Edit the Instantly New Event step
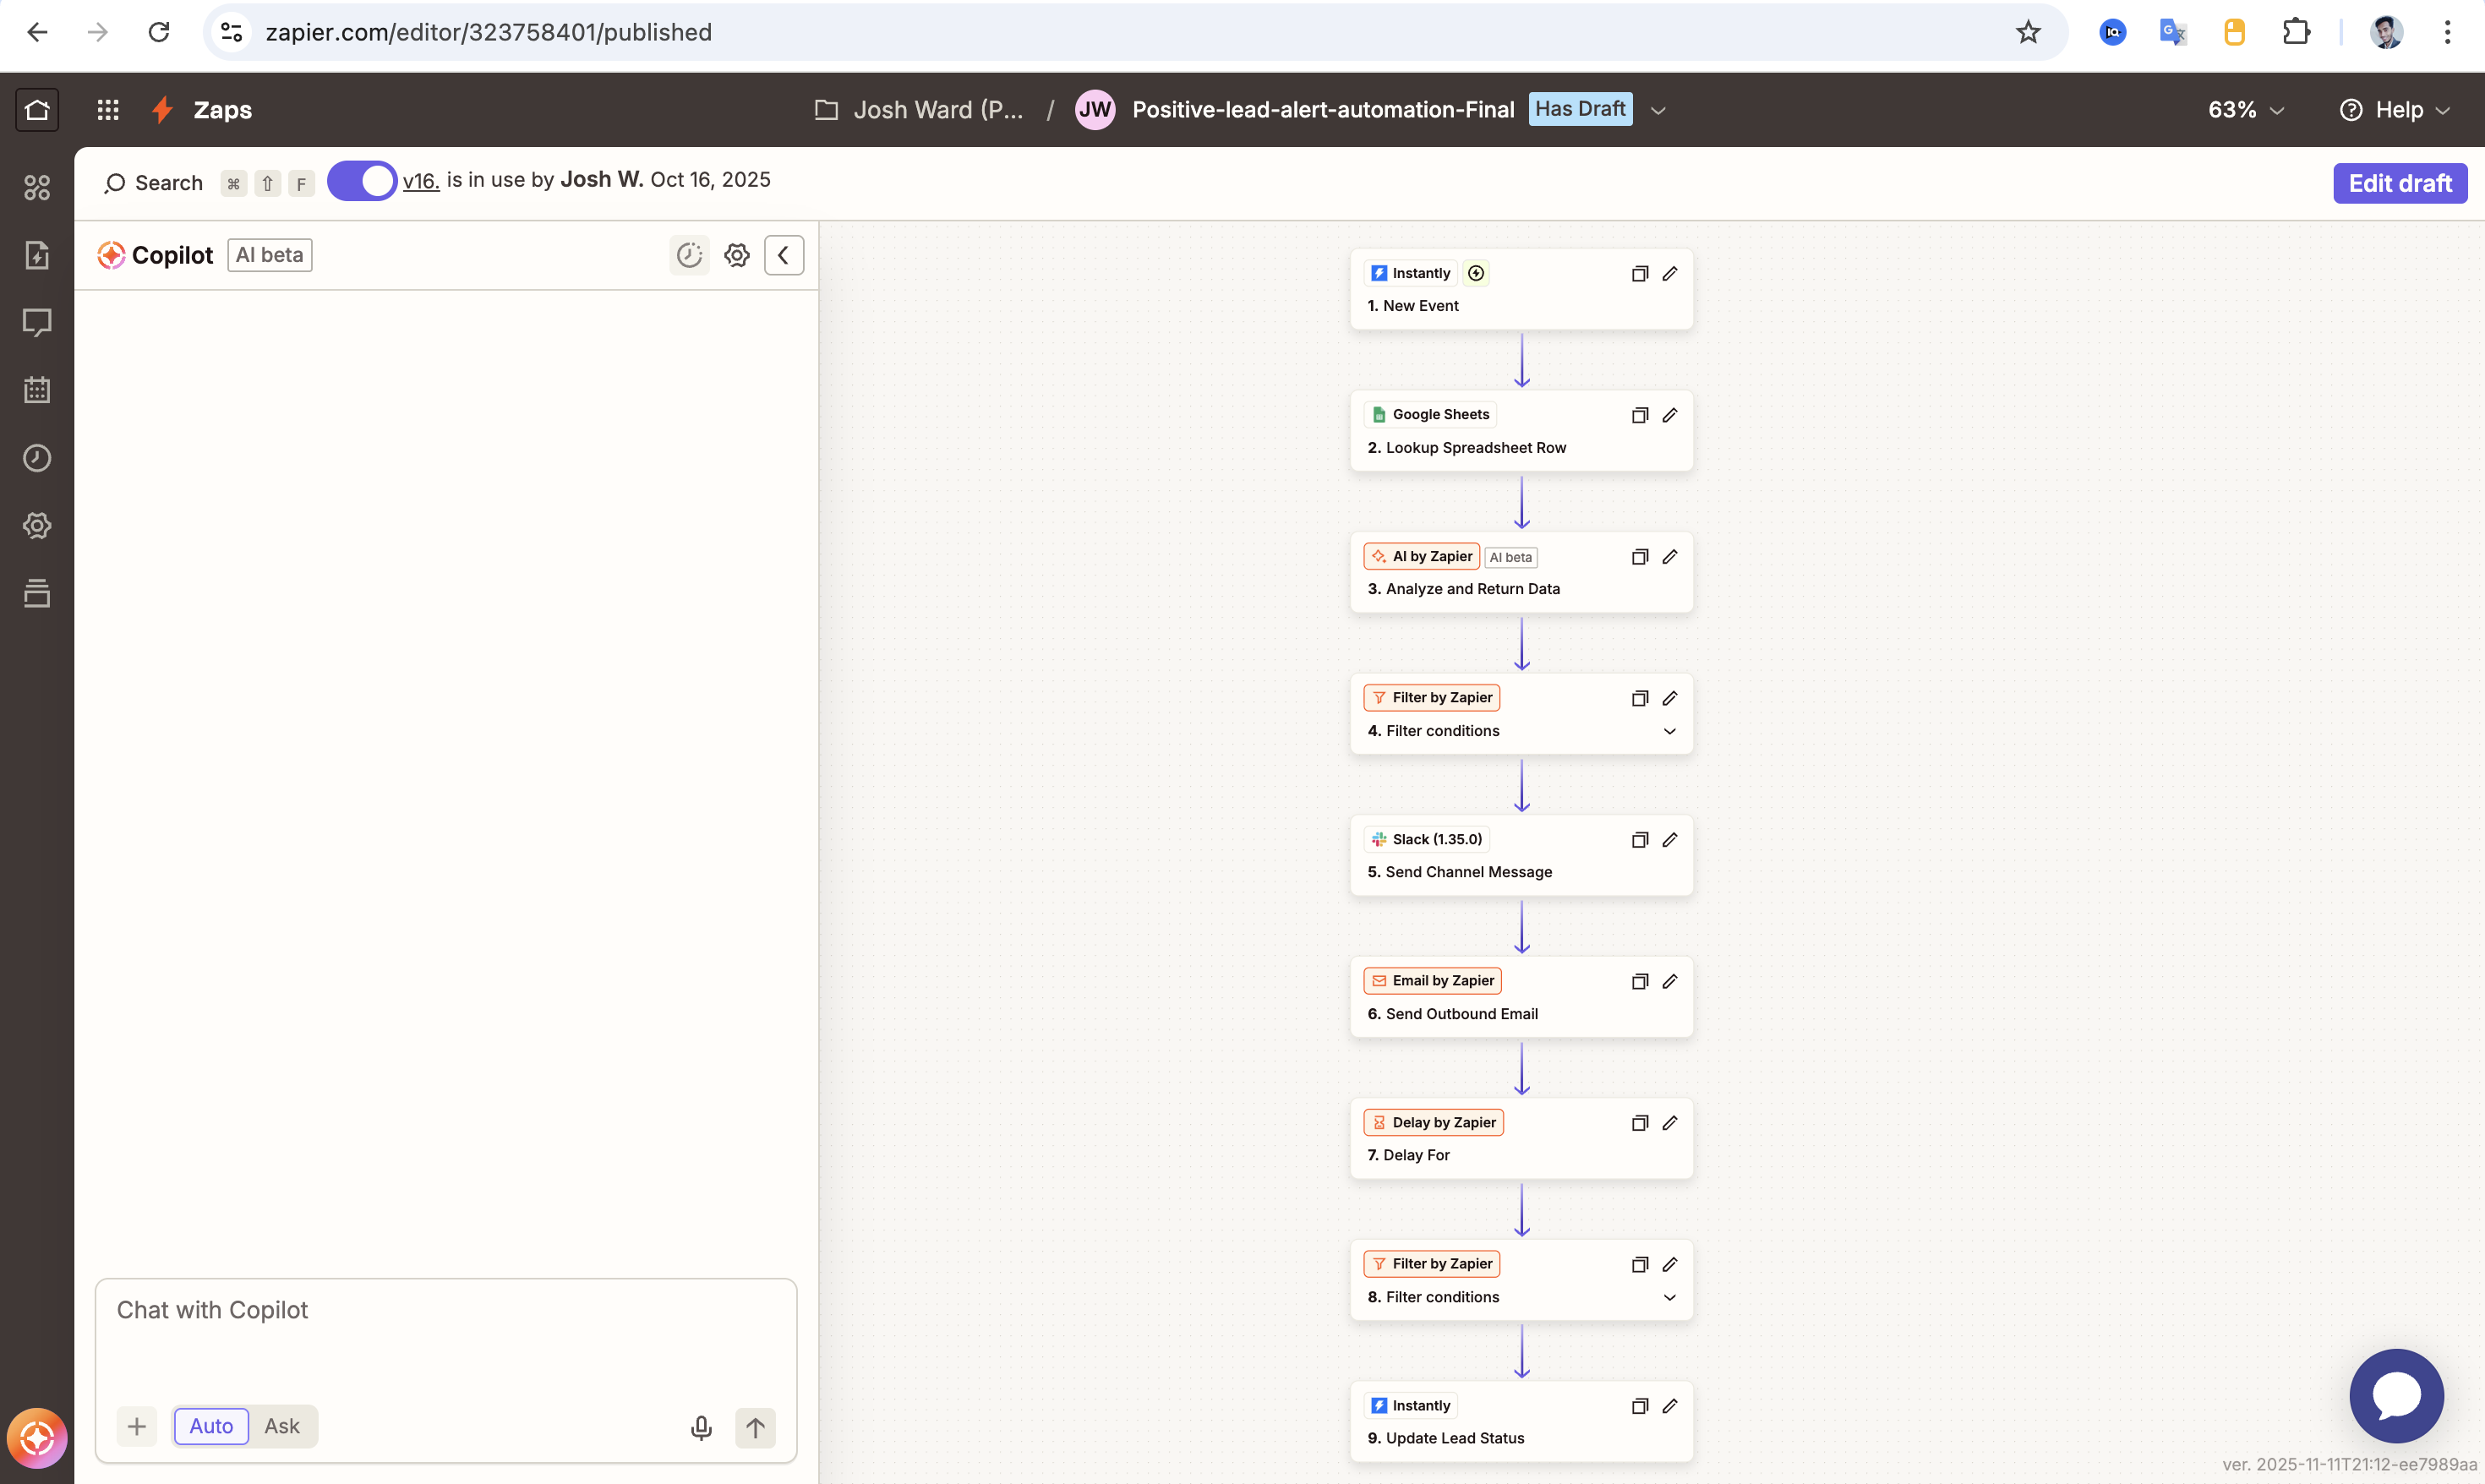The image size is (2485, 1484). pos(1670,273)
